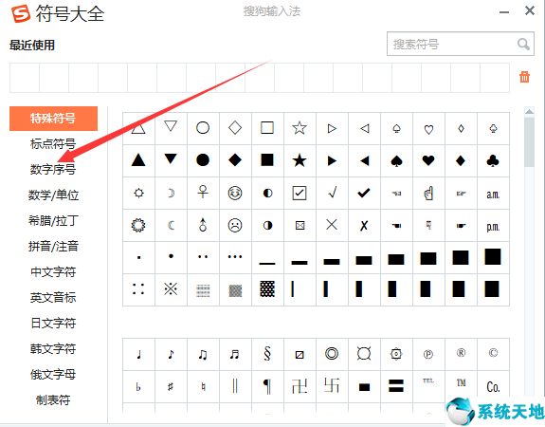Insert the reference mark ※ symbol

pos(171,289)
